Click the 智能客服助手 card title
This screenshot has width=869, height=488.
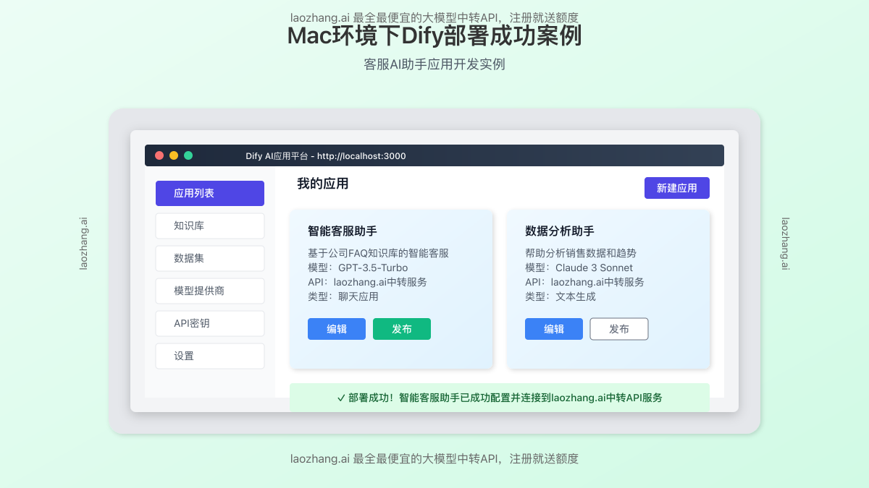(343, 231)
